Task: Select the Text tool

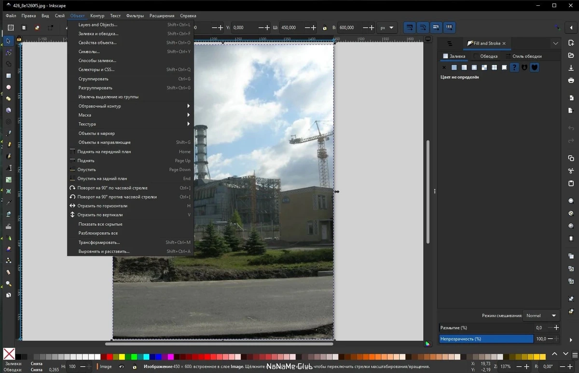Action: (x=9, y=168)
